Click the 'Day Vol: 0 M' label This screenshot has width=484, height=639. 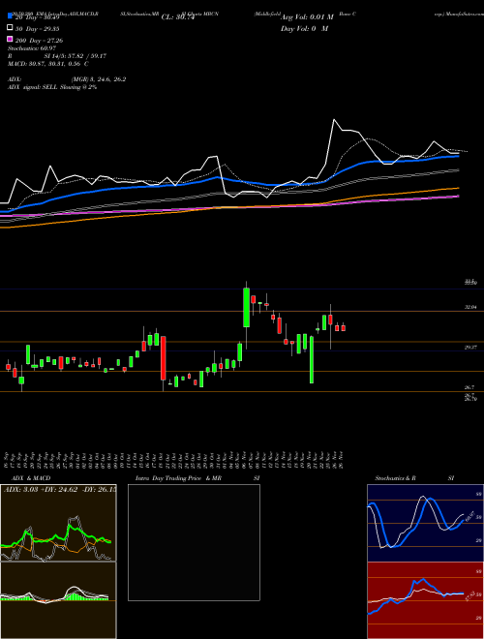[x=304, y=28]
